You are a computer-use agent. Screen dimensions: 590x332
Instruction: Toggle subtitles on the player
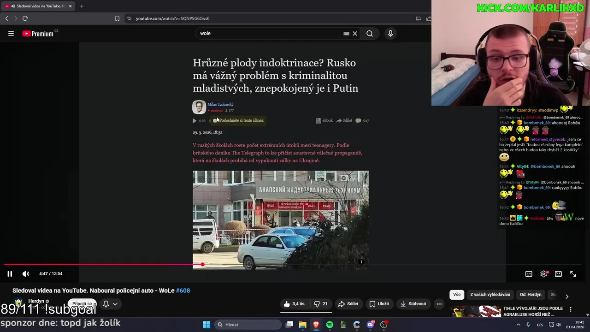[x=529, y=274]
